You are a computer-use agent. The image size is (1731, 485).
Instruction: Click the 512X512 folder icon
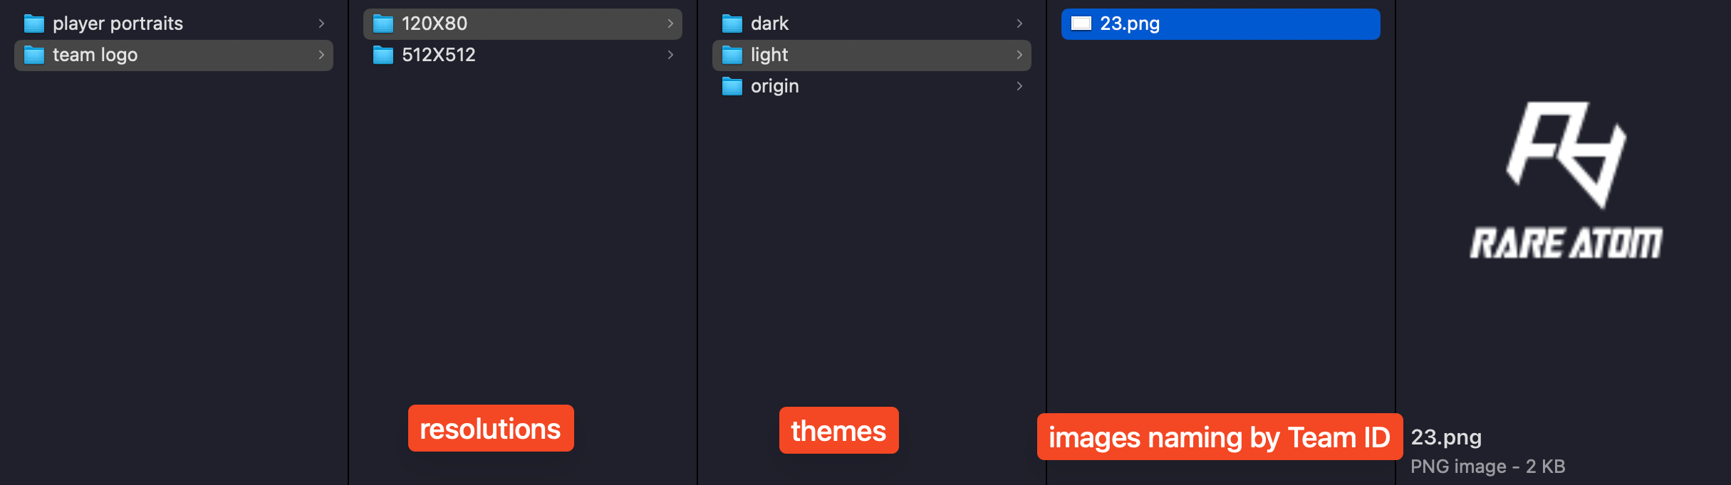[x=383, y=55]
